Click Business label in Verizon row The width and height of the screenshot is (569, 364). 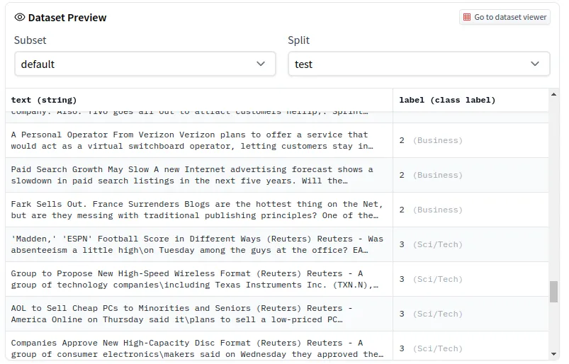click(438, 140)
